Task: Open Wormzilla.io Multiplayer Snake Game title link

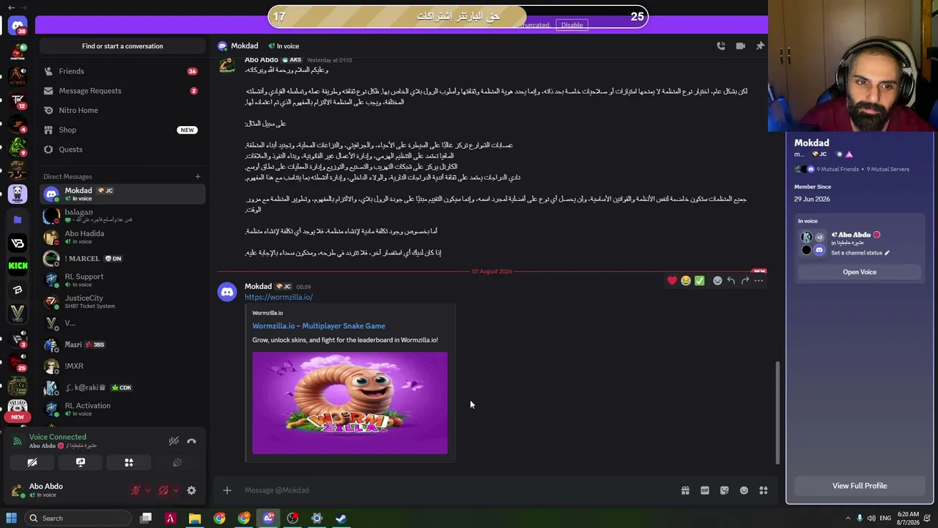Action: point(319,326)
